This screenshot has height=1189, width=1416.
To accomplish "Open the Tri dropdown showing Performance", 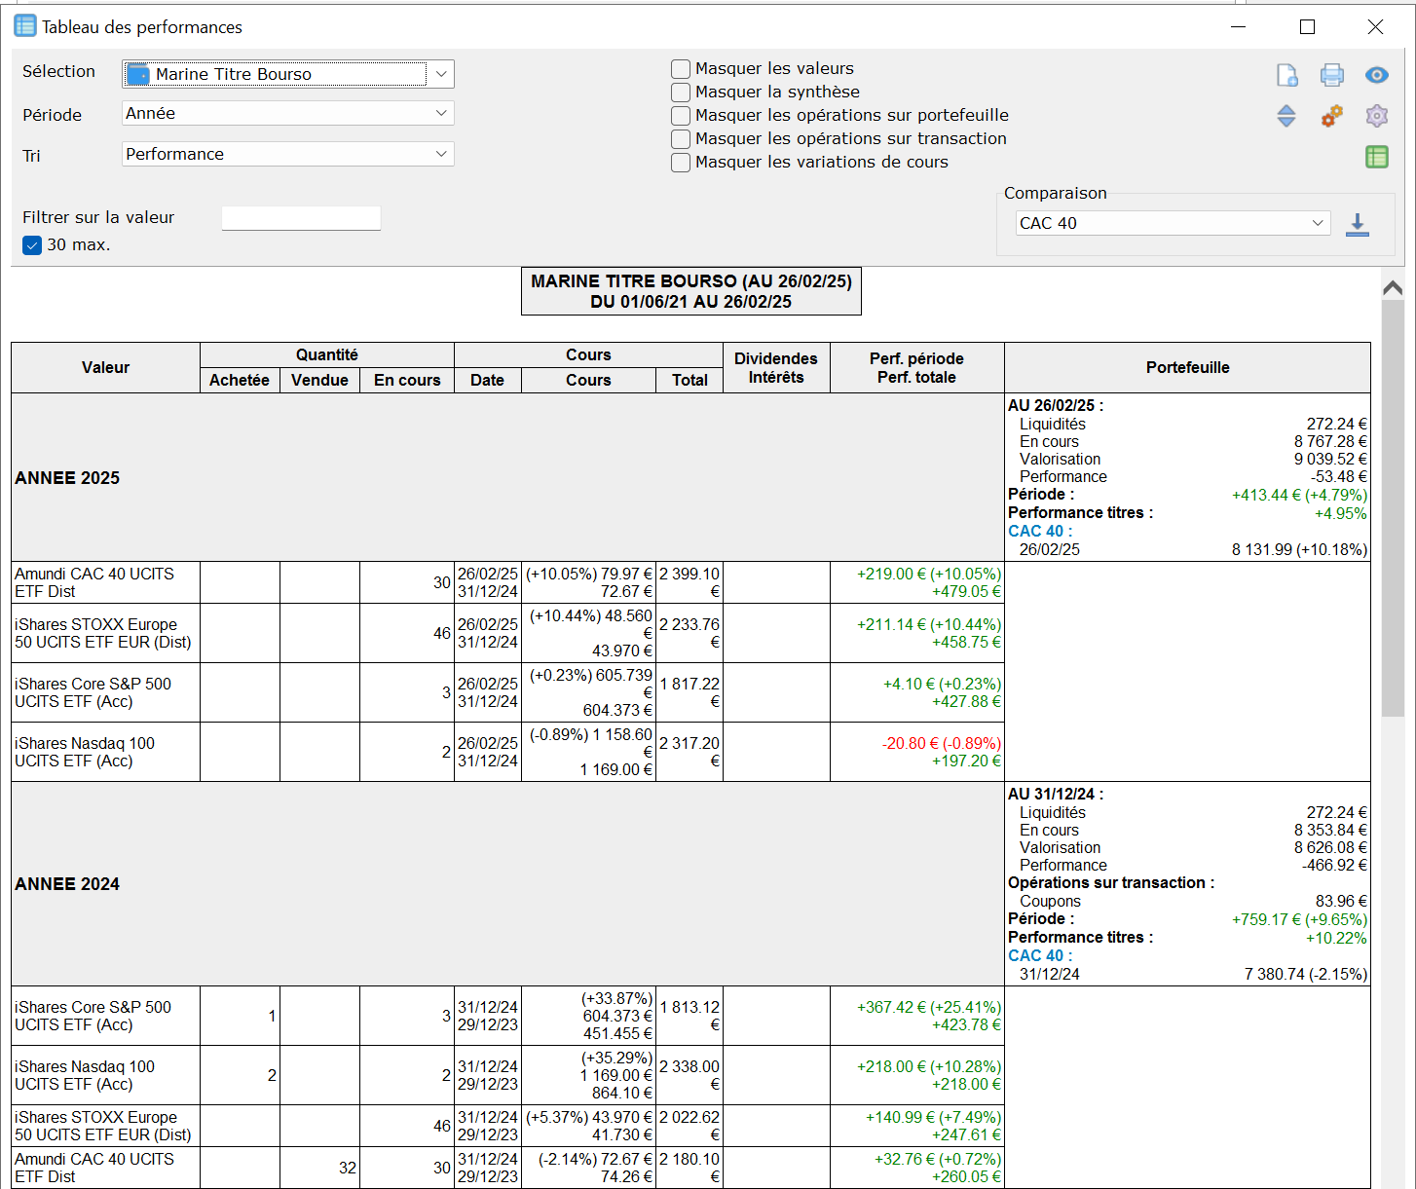I will (288, 155).
